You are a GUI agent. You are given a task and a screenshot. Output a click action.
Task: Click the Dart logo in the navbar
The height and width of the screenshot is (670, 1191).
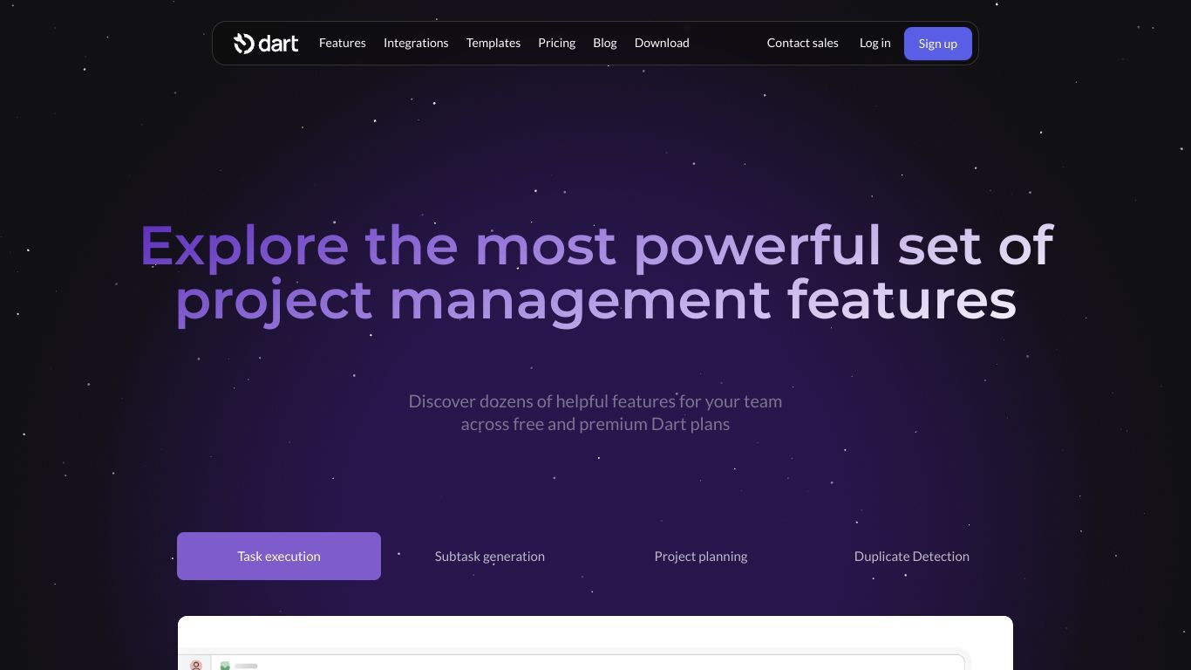tap(266, 43)
